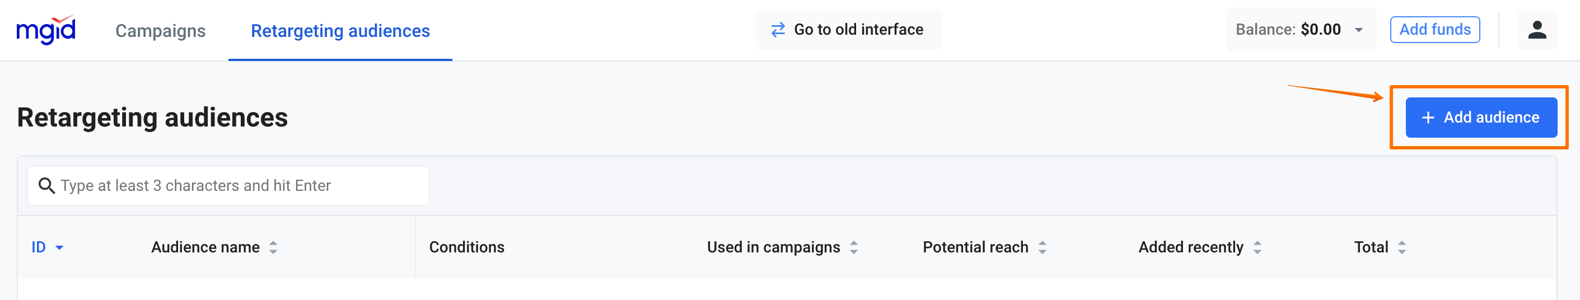
Task: Sort by Used in campaigns arrows
Action: pyautogui.click(x=854, y=247)
